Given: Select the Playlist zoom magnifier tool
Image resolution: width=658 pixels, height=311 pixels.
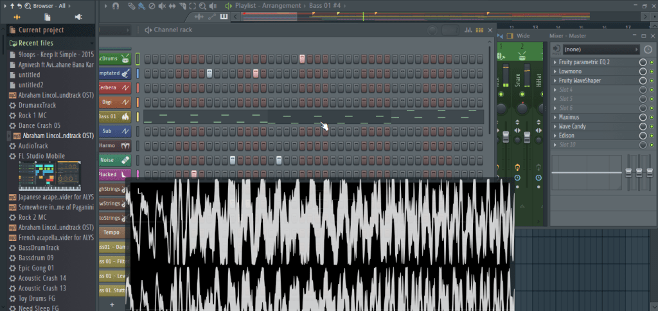Looking at the screenshot, I should pyautogui.click(x=203, y=6).
